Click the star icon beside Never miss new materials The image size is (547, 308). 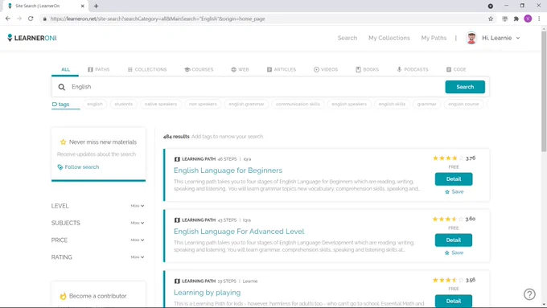click(63, 142)
